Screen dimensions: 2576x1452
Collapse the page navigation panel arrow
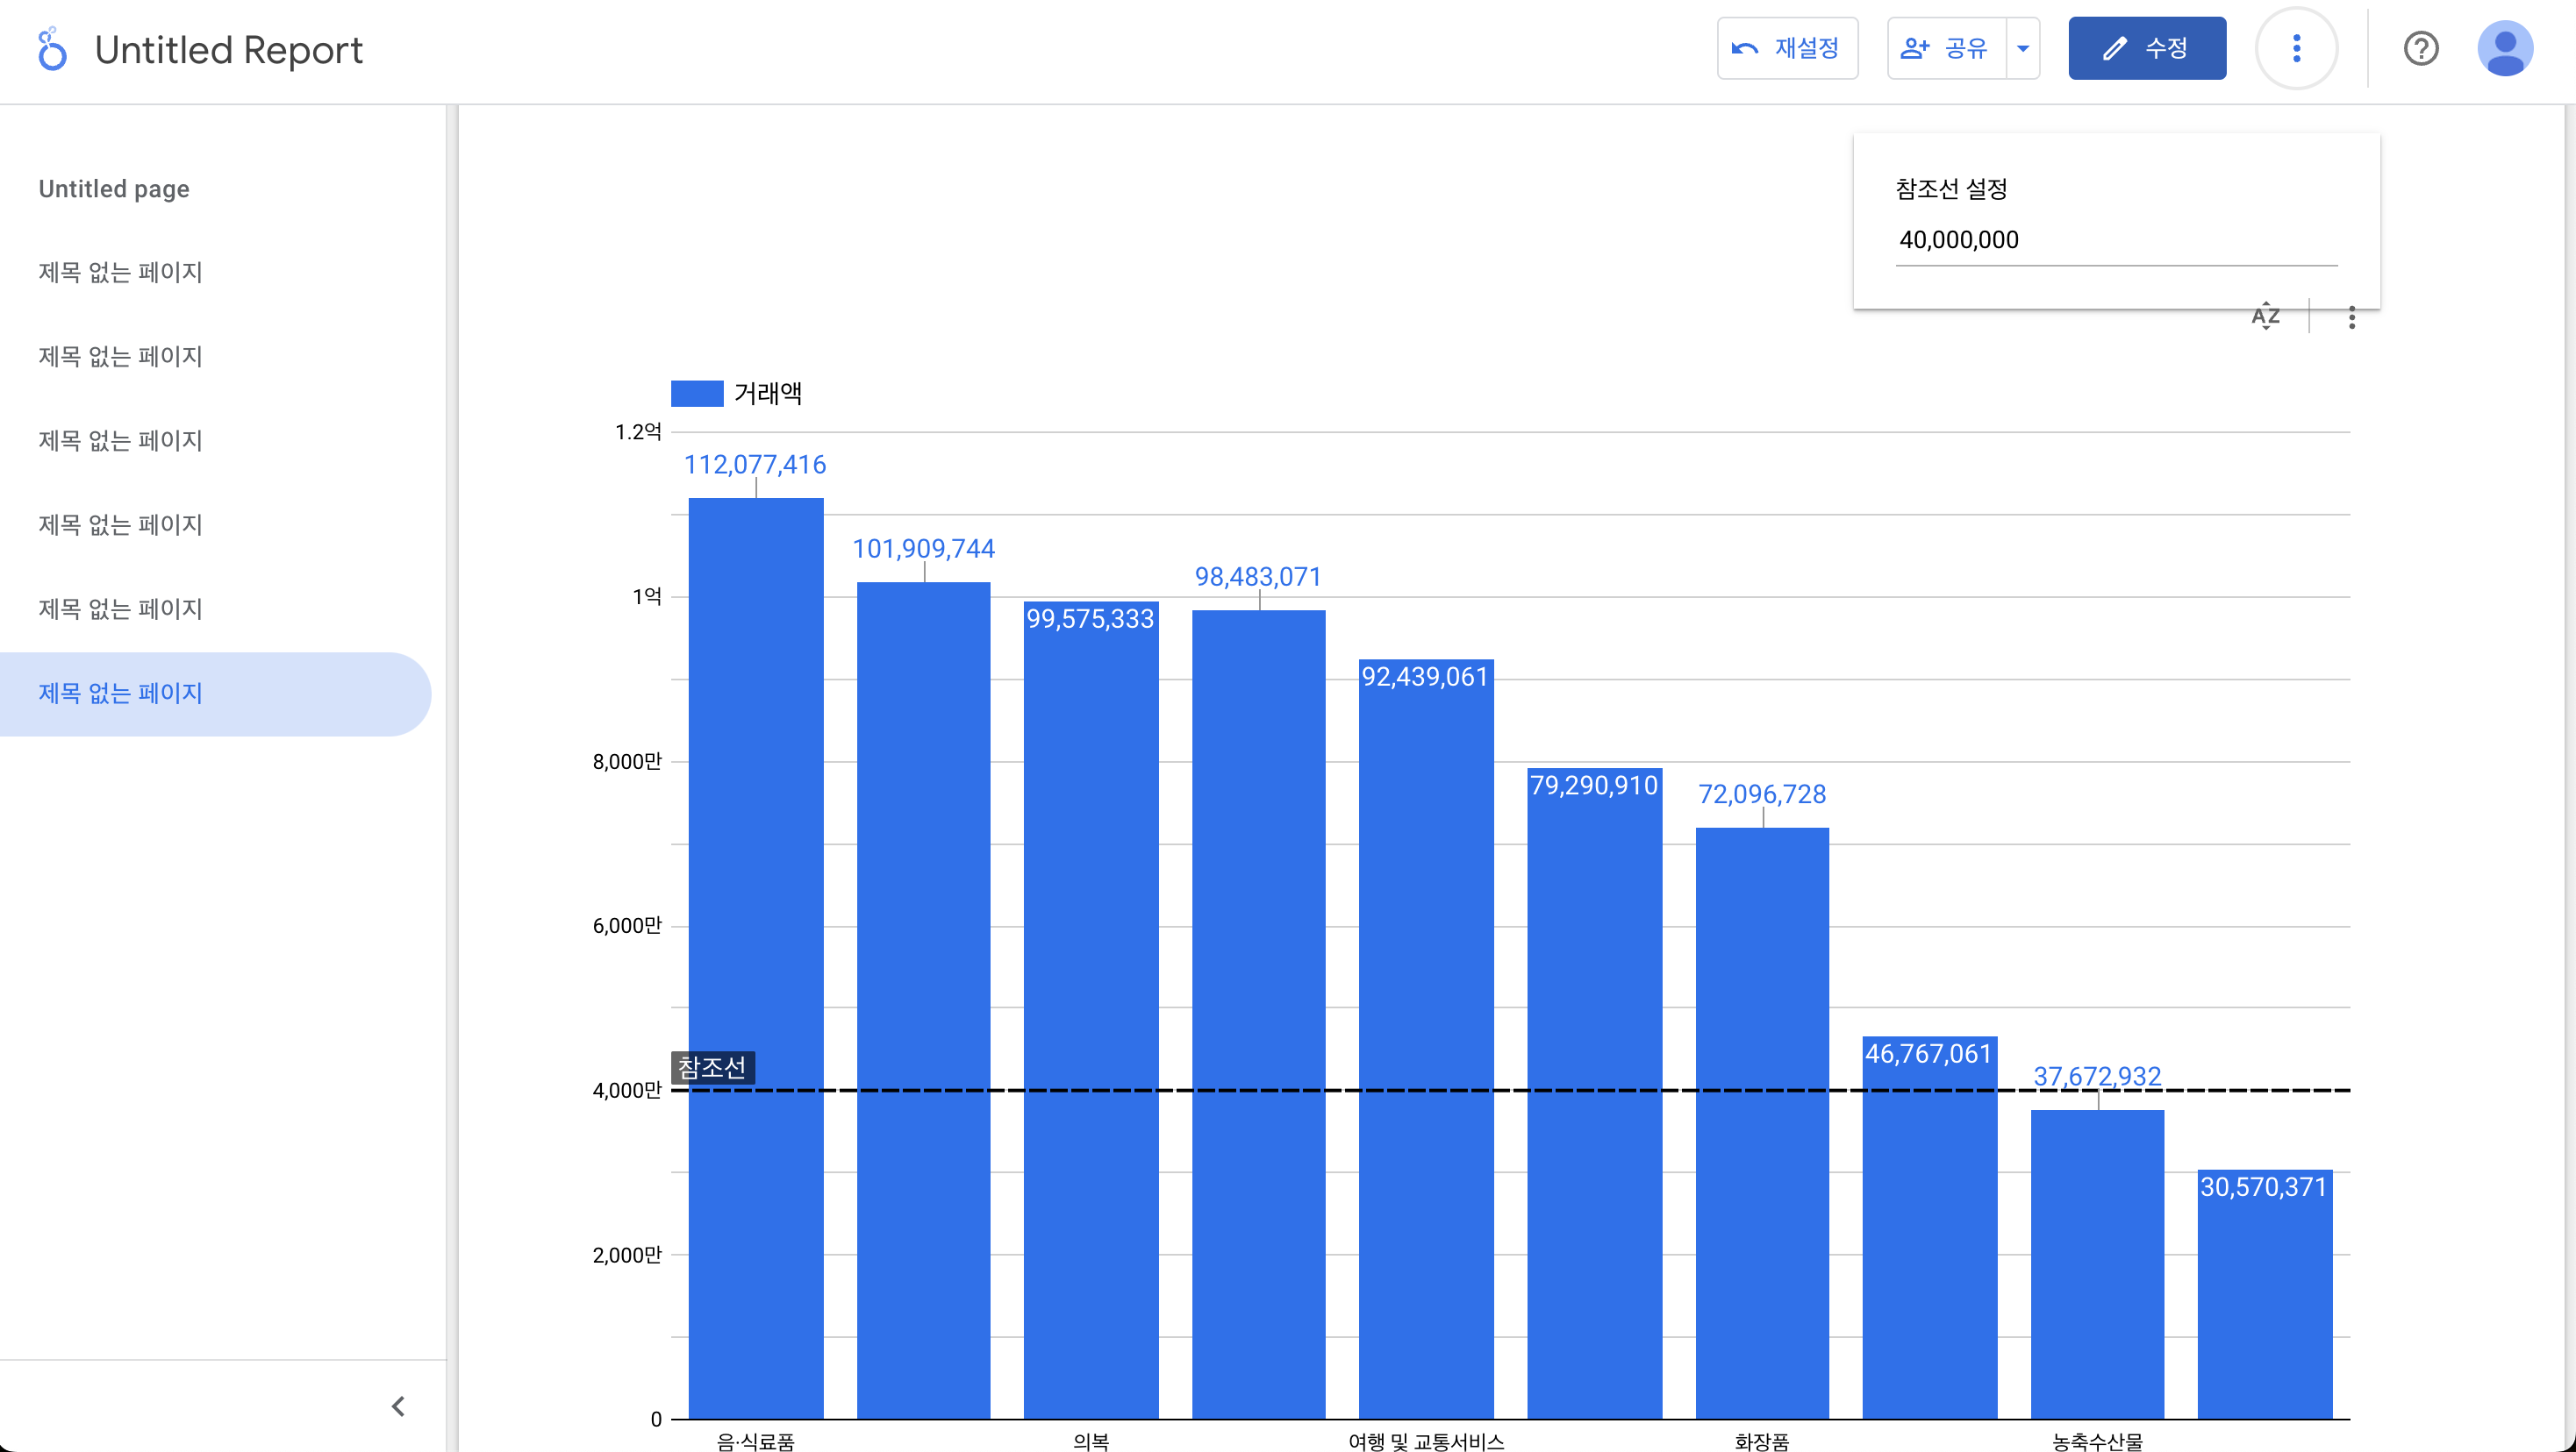coord(398,1406)
